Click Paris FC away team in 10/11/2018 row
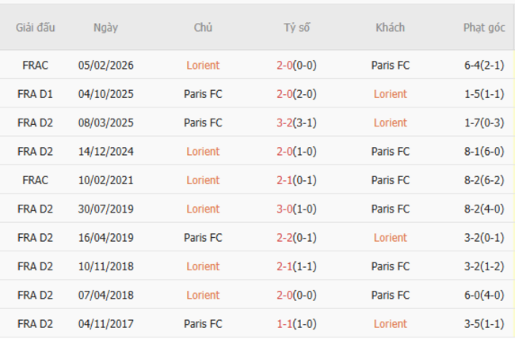 (x=390, y=266)
